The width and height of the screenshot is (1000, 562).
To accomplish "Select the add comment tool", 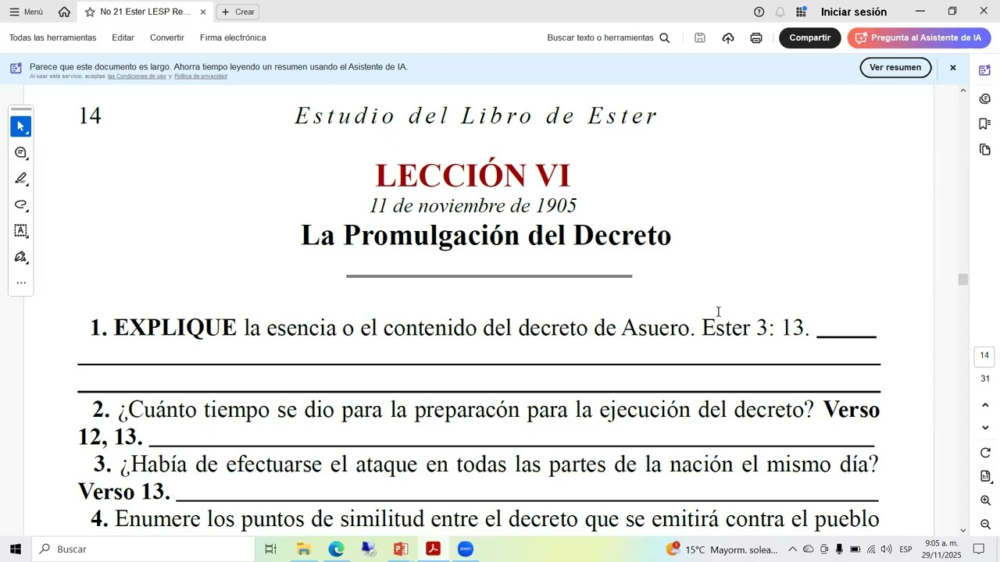I will point(21,152).
